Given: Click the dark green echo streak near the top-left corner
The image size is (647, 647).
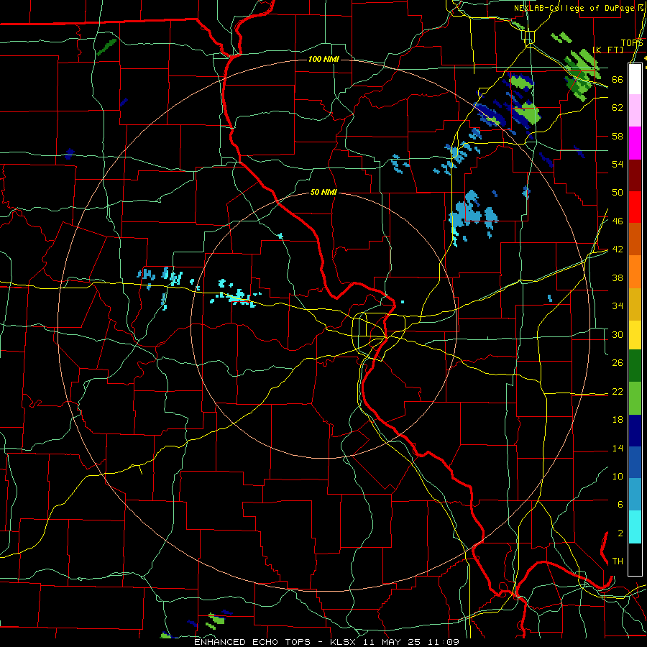Looking at the screenshot, I should coord(106,47).
